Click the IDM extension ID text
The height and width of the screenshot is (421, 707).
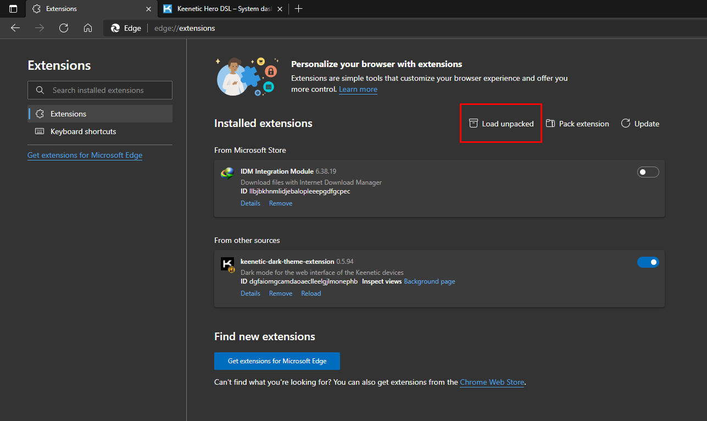tap(296, 191)
